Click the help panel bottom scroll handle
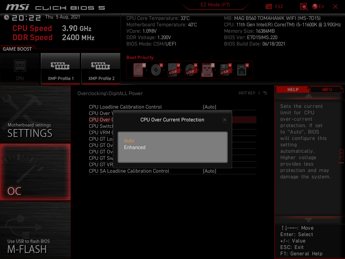The image size is (345, 259). [309, 220]
